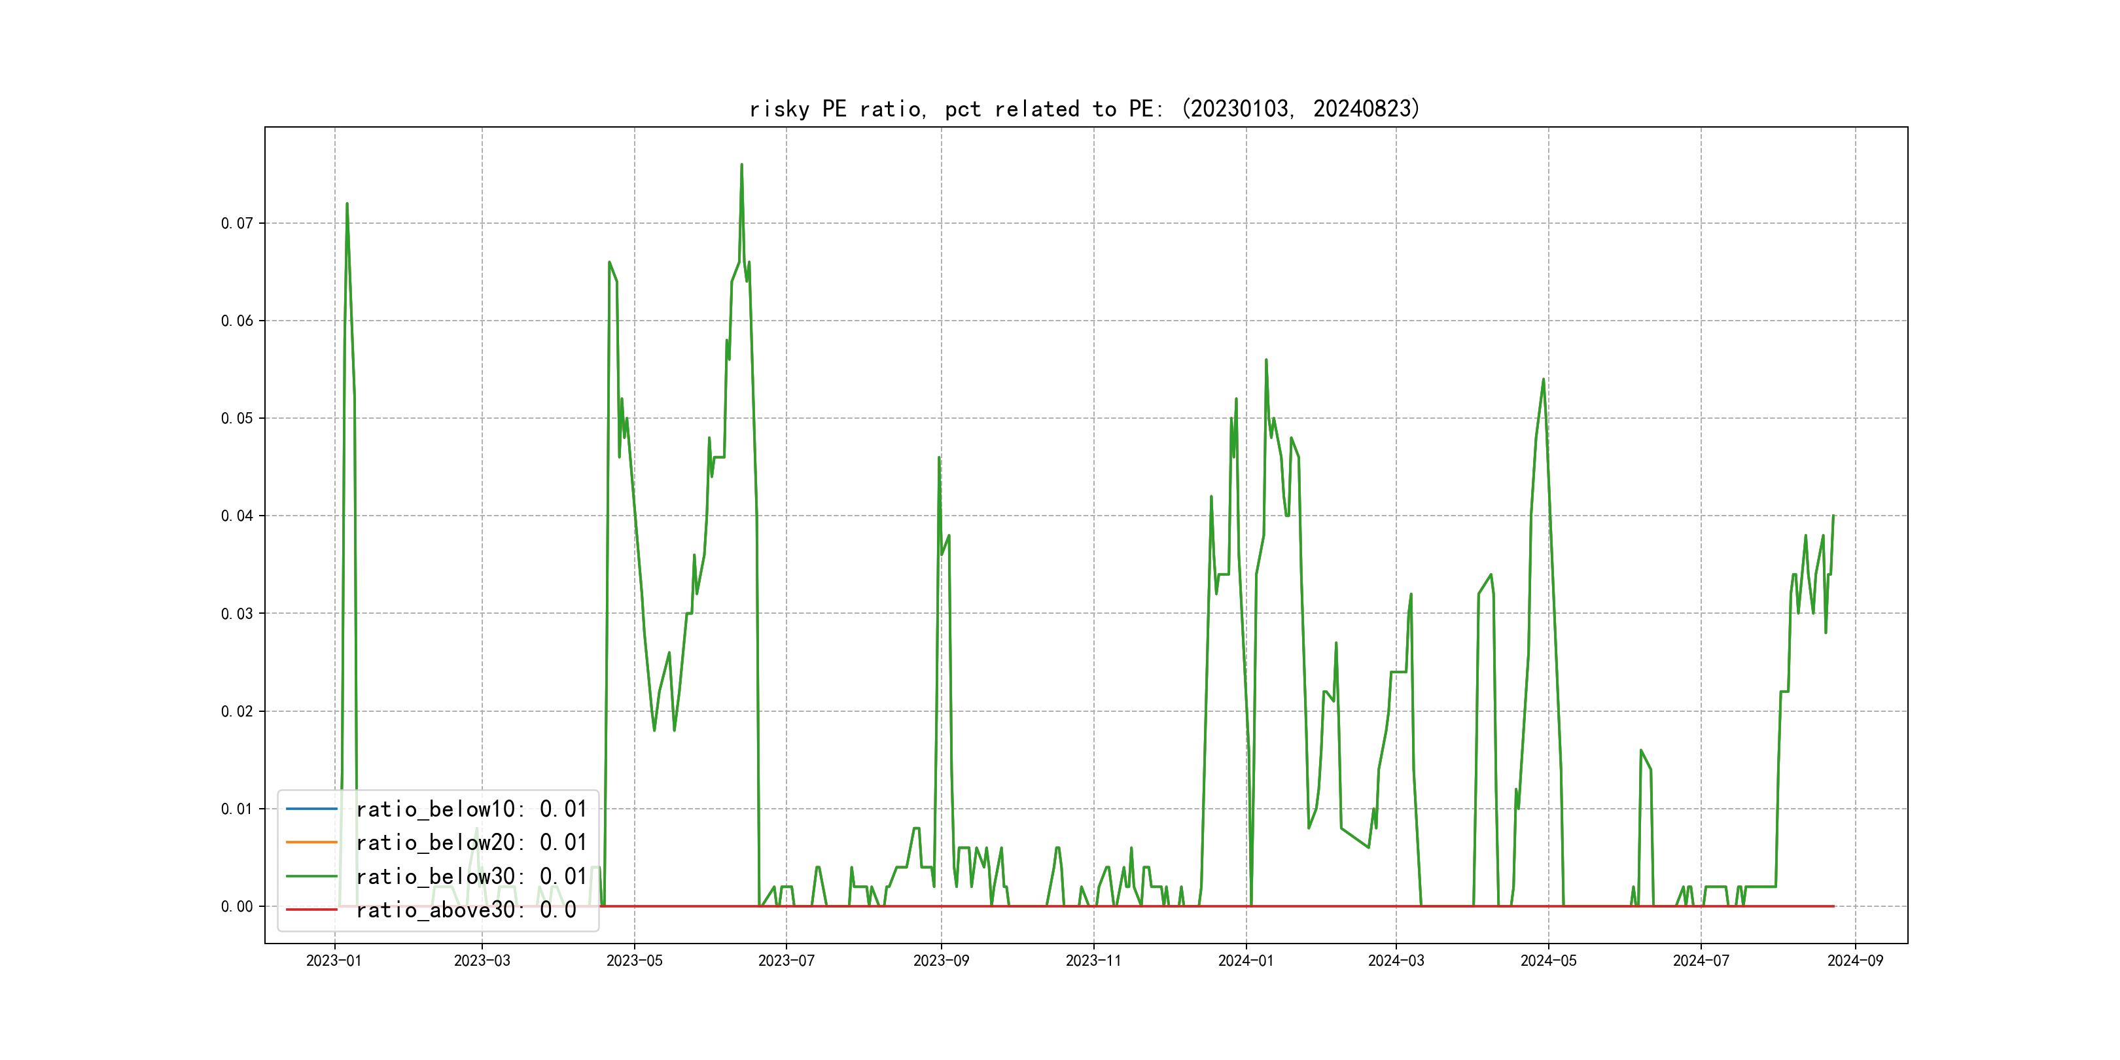Click the red ratio_above30 legend line
2120x1060 pixels.
pos(311,910)
